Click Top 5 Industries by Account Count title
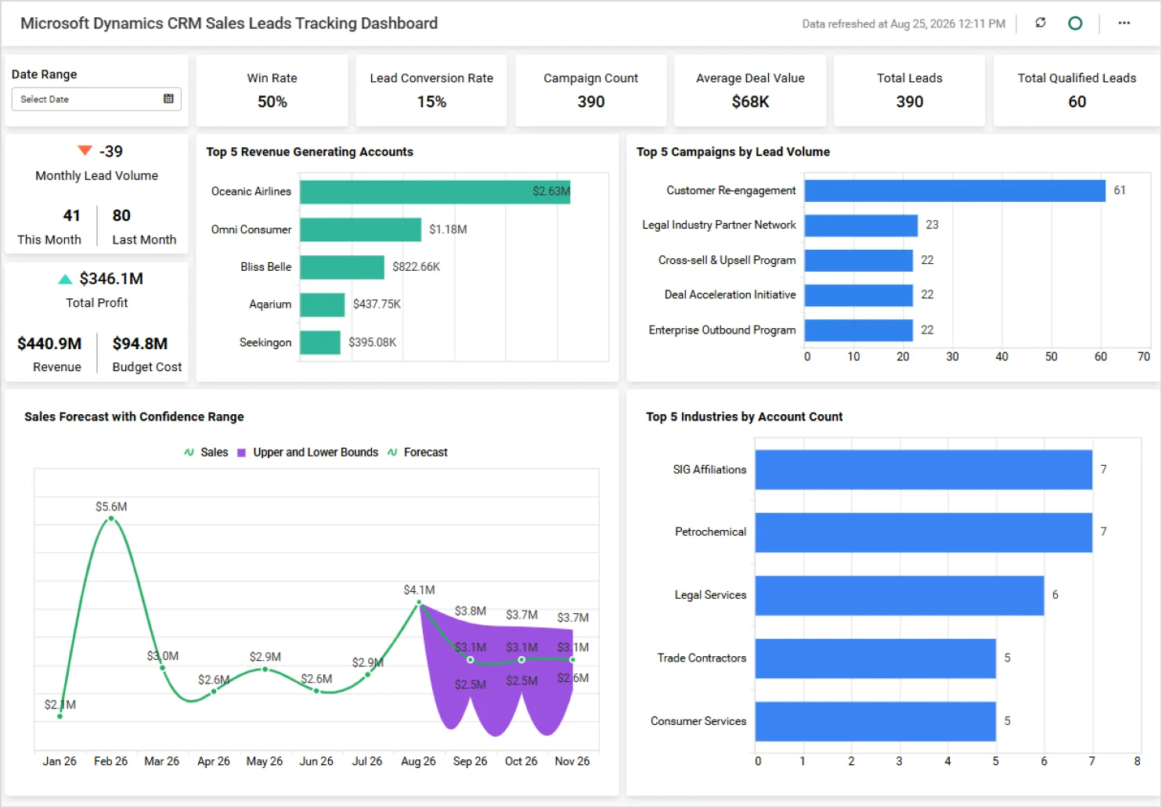The width and height of the screenshot is (1162, 808). click(x=744, y=417)
